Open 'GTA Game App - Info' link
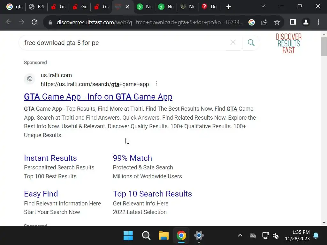Screen dimensions: 327x245 click(x=98, y=97)
